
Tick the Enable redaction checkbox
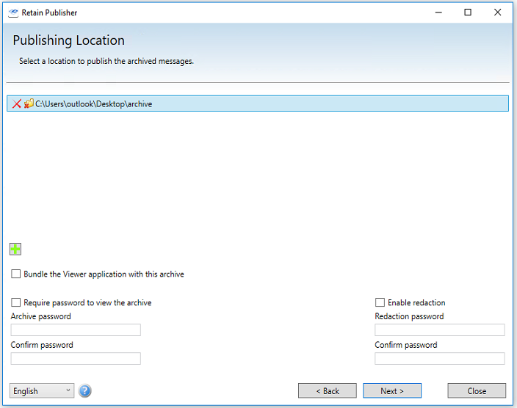[x=380, y=302]
